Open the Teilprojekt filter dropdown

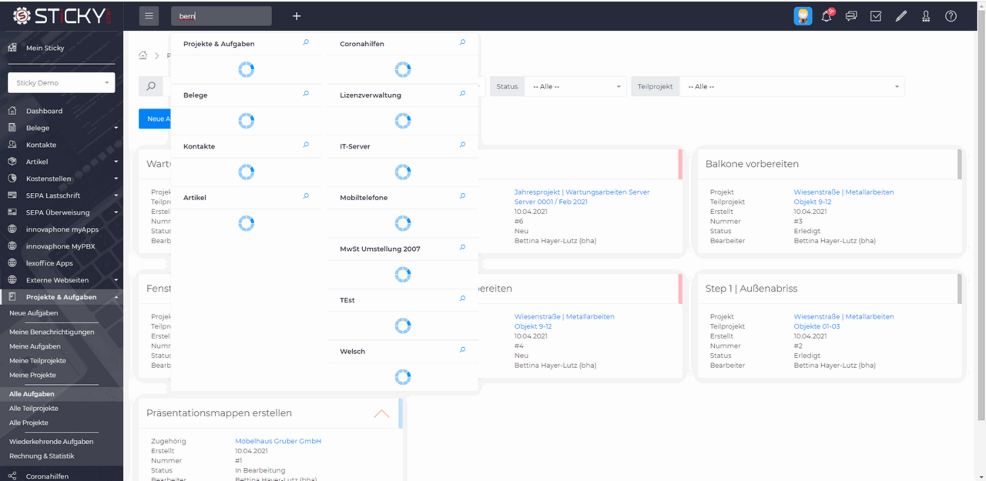pos(792,87)
